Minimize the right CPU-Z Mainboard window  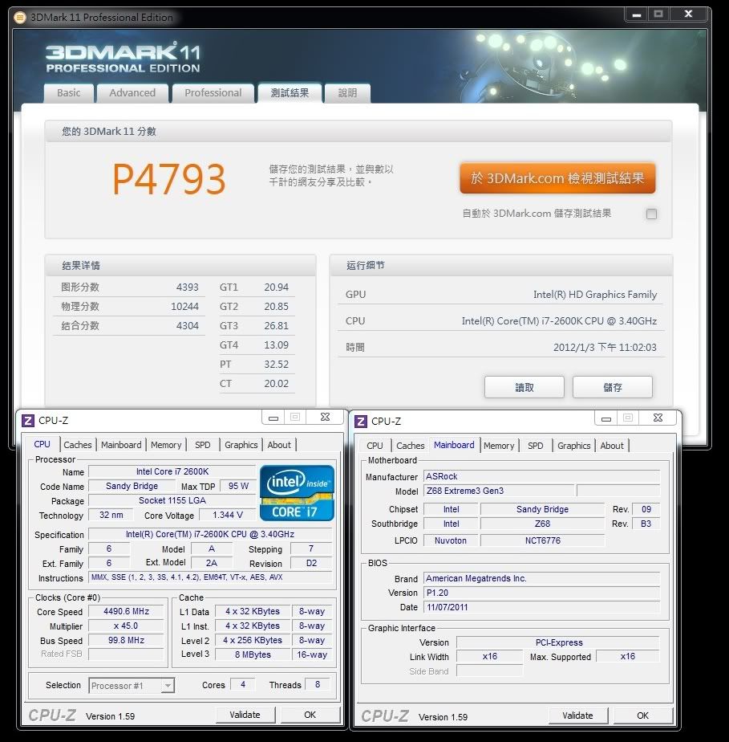606,418
